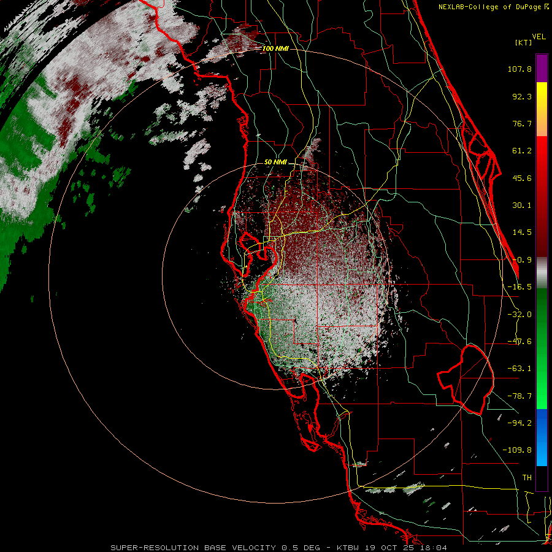Click the 50 NMI range ring label
This screenshot has width=552, height=552.
[275, 163]
